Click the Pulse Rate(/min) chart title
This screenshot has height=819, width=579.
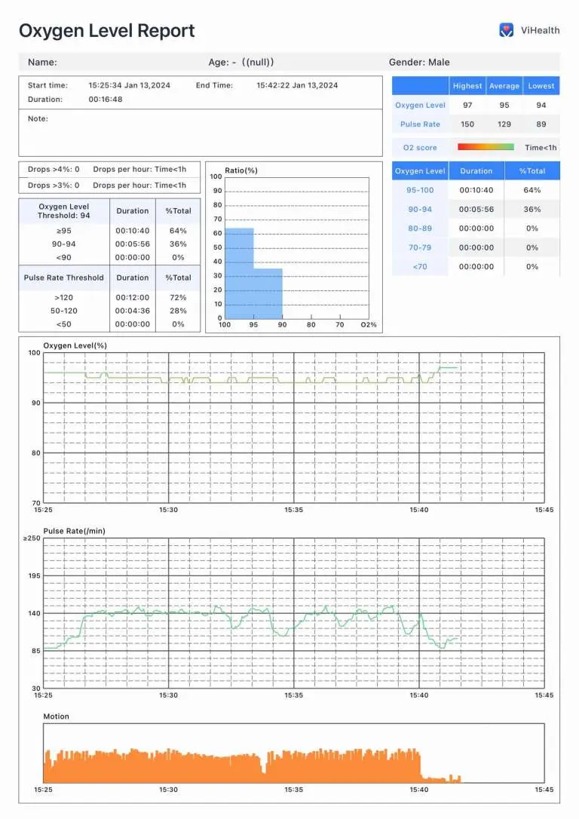(x=74, y=531)
